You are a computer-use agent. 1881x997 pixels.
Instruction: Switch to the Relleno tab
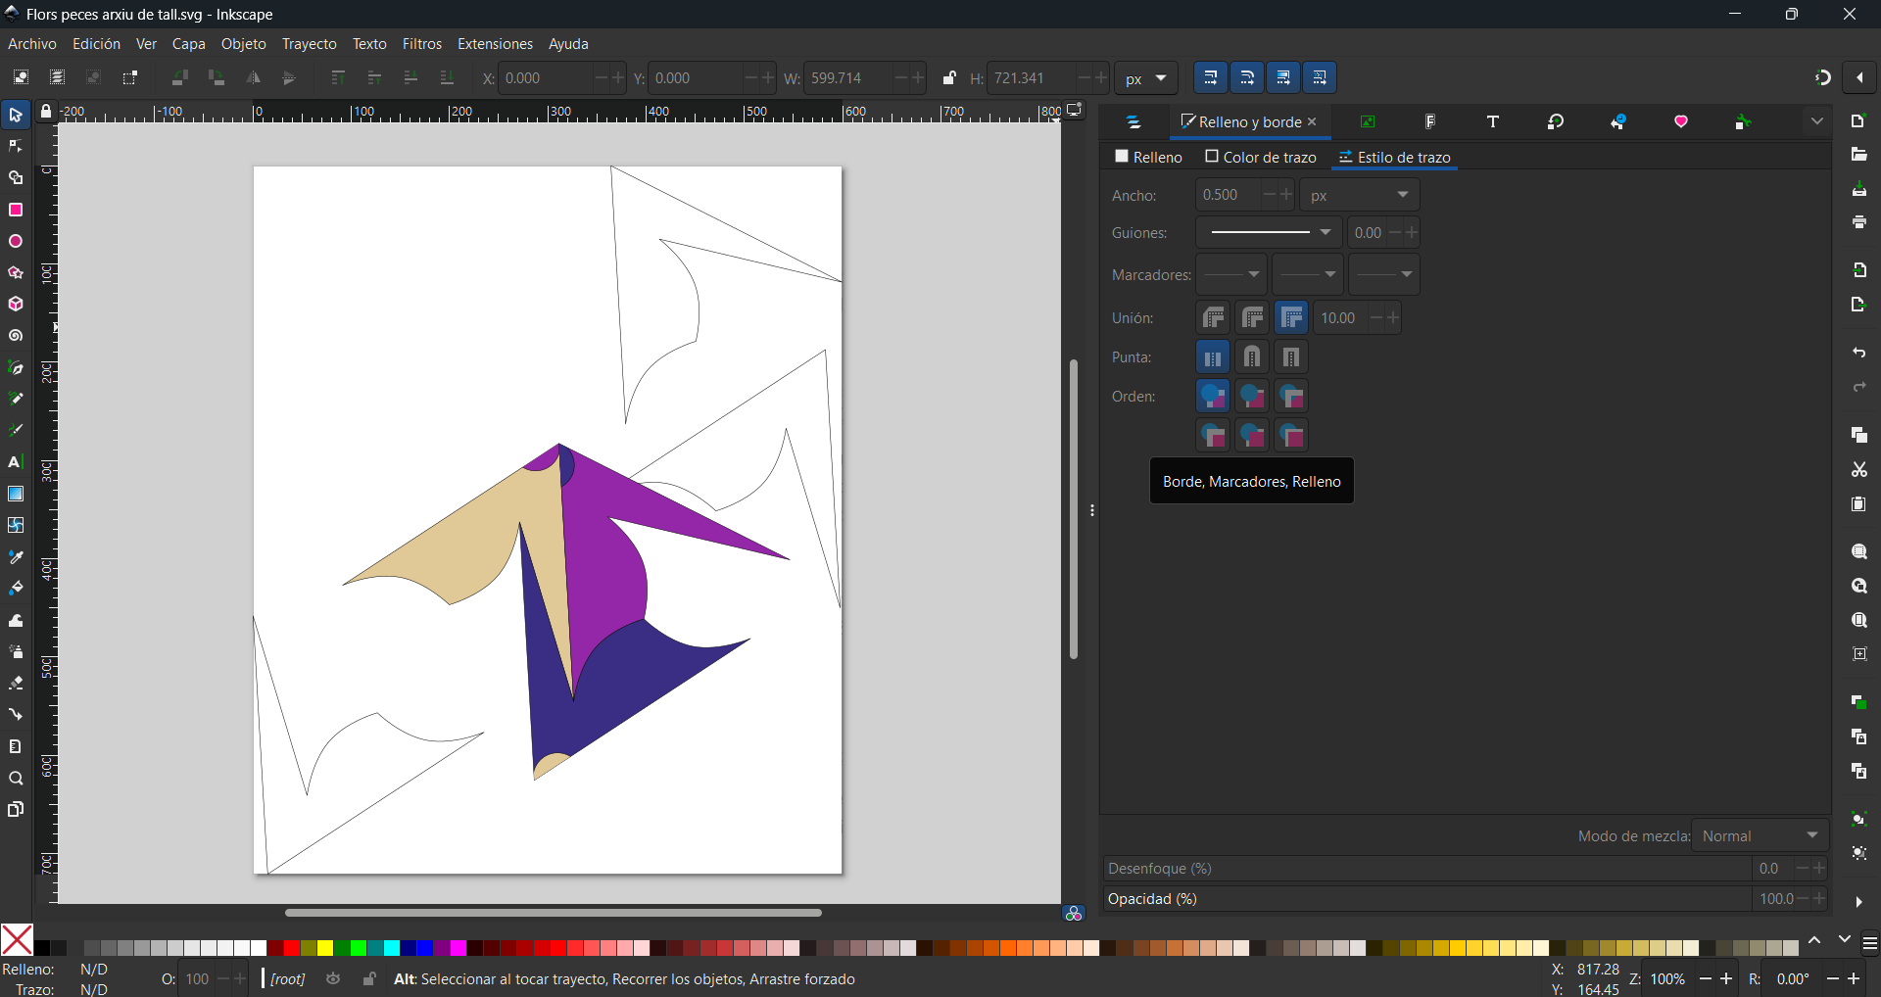1149,157
